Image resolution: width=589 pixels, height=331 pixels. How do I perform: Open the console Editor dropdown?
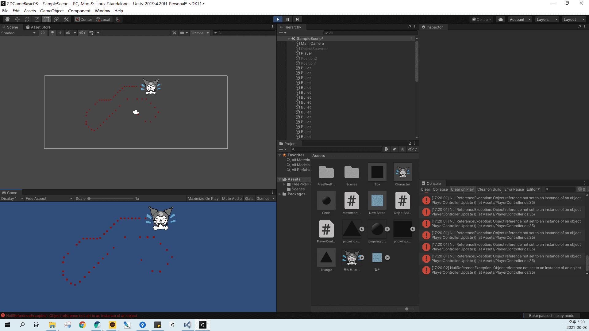pos(533,189)
